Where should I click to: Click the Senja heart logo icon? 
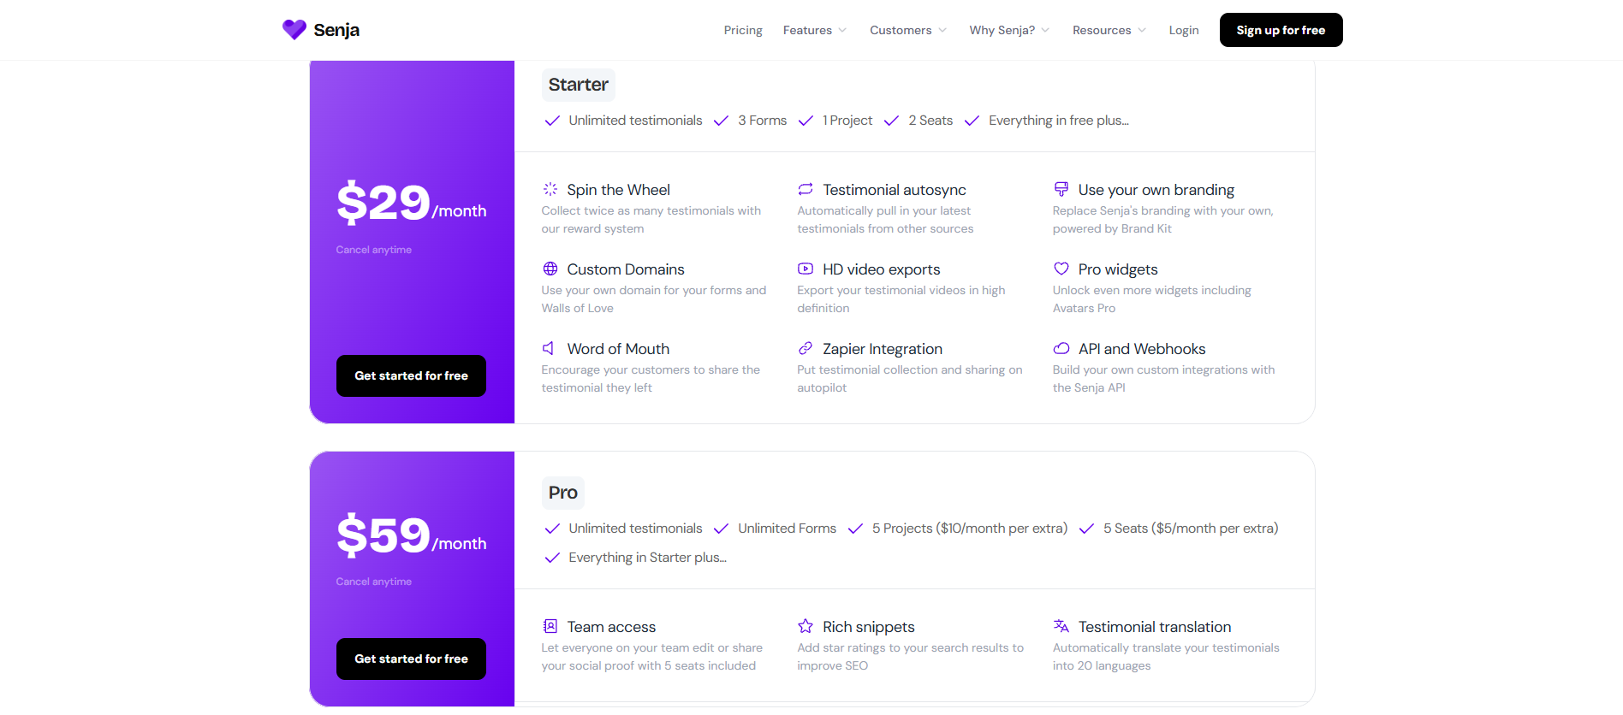pyautogui.click(x=294, y=30)
